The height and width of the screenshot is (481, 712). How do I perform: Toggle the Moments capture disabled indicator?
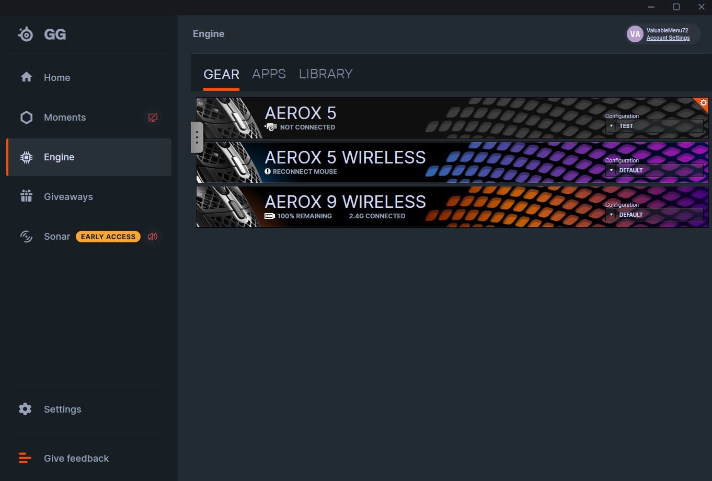(x=153, y=118)
